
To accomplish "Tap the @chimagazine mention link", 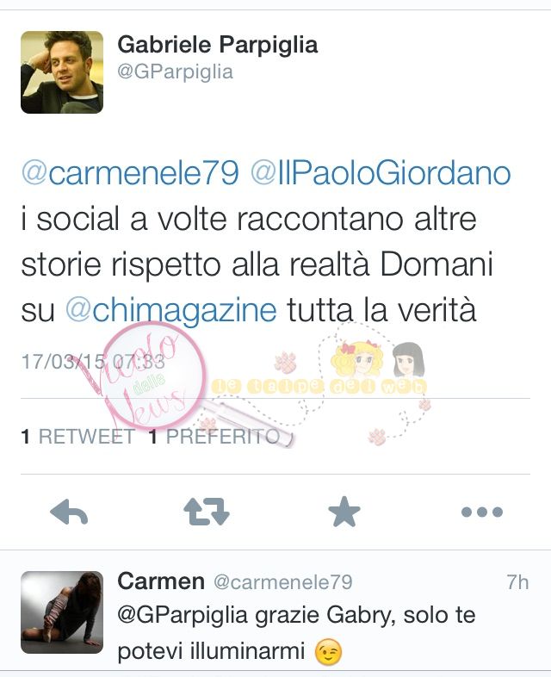I will (x=170, y=310).
